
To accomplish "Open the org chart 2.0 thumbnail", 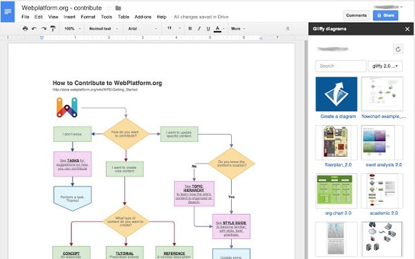I will (336, 191).
